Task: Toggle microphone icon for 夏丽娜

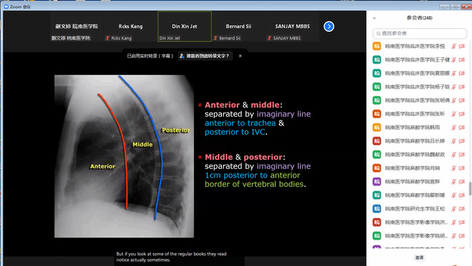Action: (454, 74)
